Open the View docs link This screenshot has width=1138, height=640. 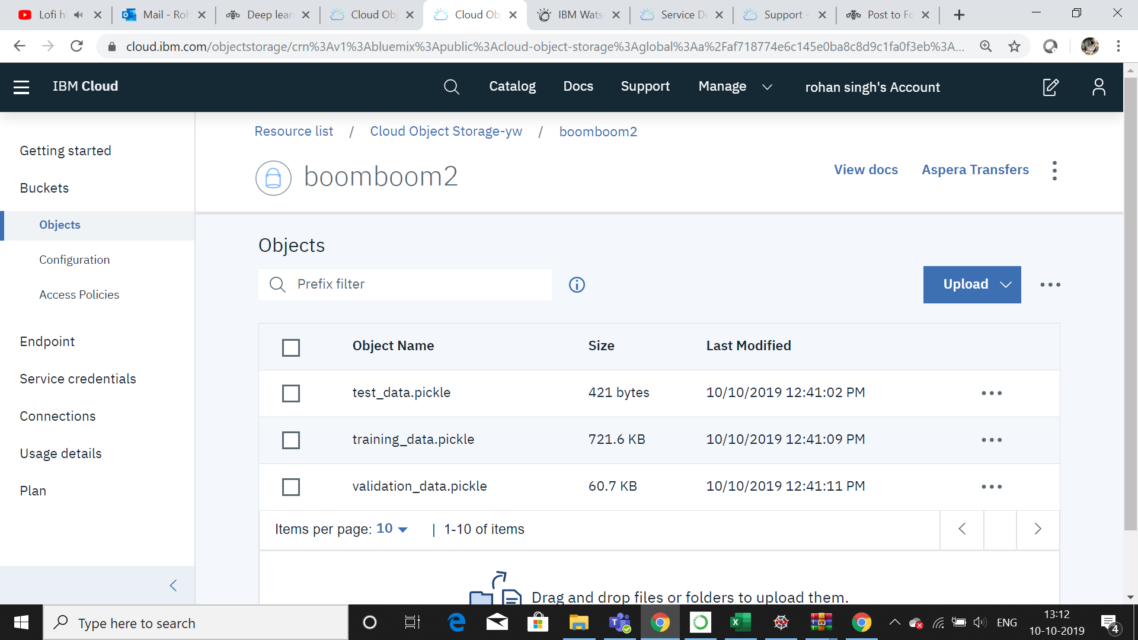coord(865,170)
